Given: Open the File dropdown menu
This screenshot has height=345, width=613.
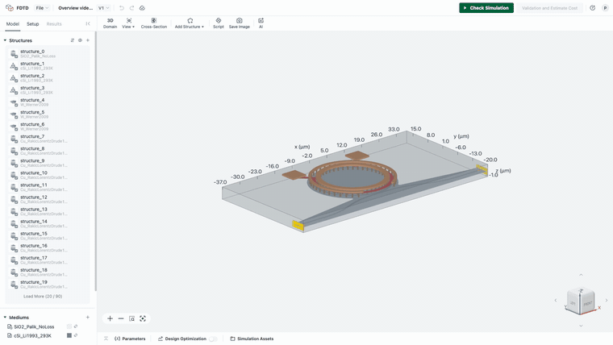Looking at the screenshot, I should pyautogui.click(x=42, y=8).
